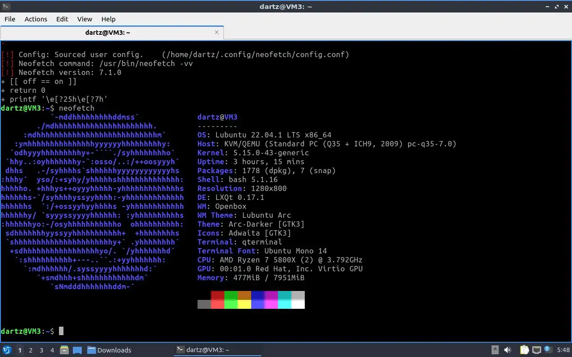Viewport: 572px width, 357px height.
Task: Open the volume control icon
Action: pyautogui.click(x=508, y=350)
